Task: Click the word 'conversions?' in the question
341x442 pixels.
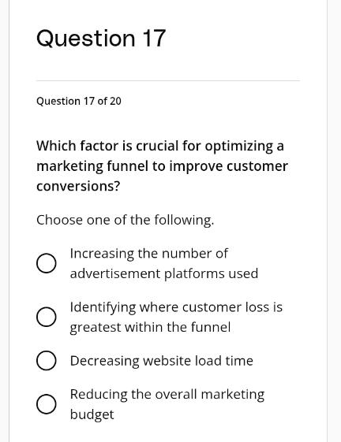Action: (x=78, y=187)
